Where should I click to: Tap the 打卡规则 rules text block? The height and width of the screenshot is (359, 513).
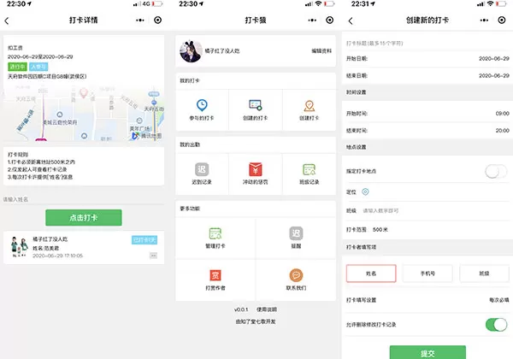tap(84, 166)
